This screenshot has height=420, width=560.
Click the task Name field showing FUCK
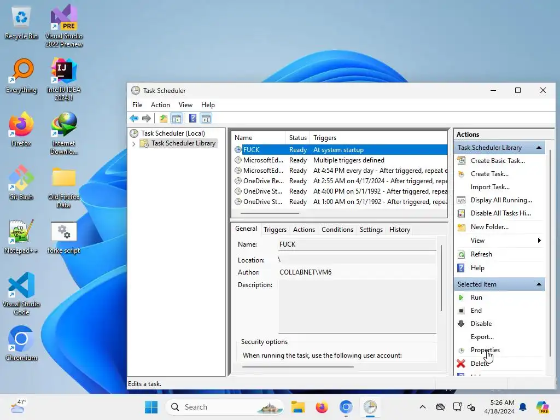pos(357,244)
